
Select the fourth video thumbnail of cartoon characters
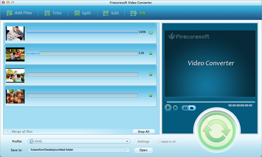[15, 96]
